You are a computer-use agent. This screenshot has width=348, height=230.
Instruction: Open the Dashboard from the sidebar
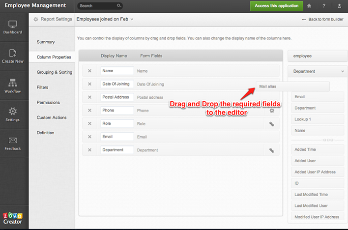(13, 27)
